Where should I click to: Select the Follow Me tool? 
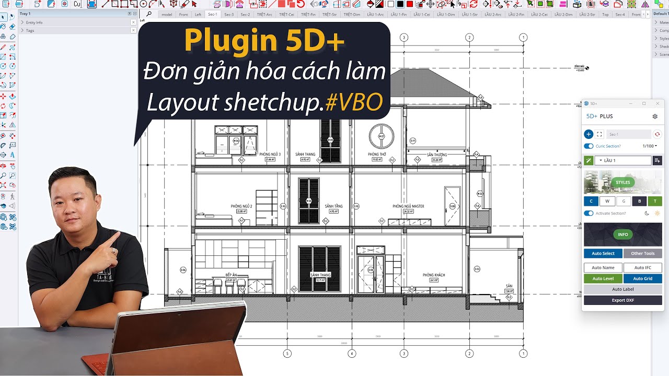[12, 105]
